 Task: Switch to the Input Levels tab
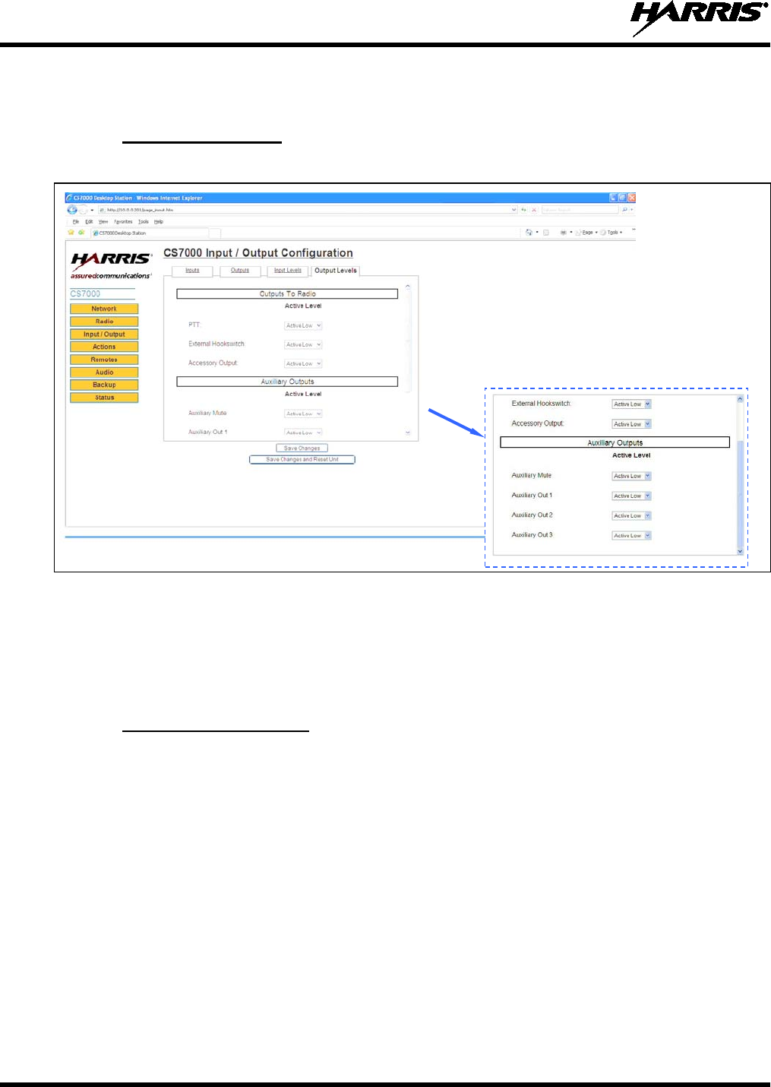288,271
